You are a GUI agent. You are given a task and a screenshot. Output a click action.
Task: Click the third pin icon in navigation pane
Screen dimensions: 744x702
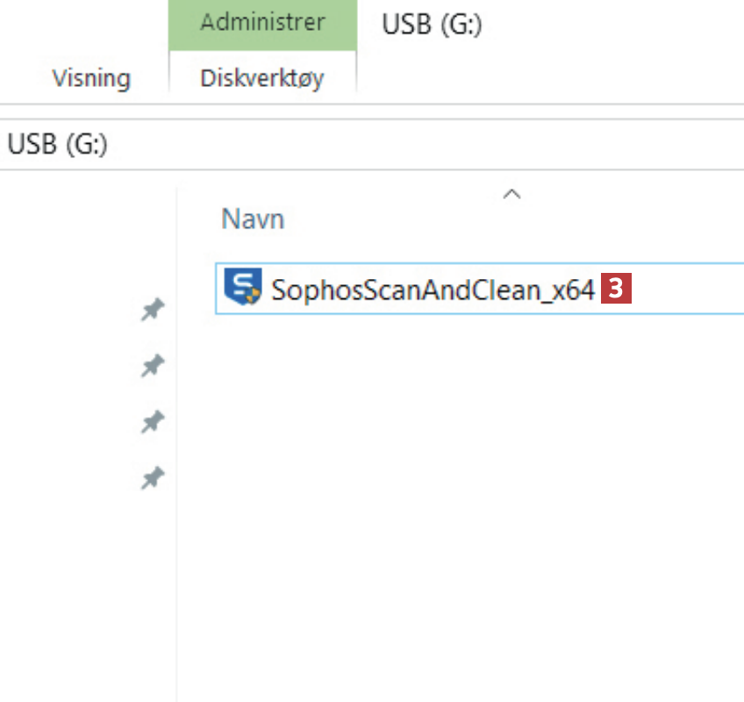153,423
